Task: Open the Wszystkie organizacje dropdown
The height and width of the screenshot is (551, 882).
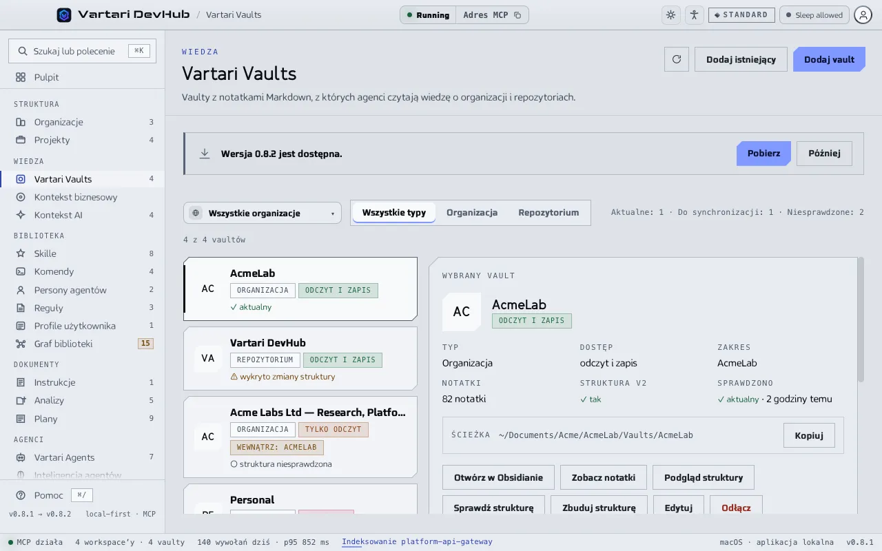Action: [x=263, y=213]
